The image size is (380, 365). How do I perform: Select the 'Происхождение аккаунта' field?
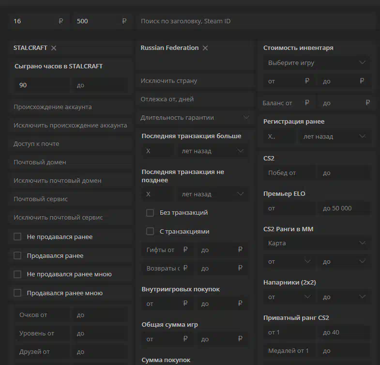[x=70, y=107]
